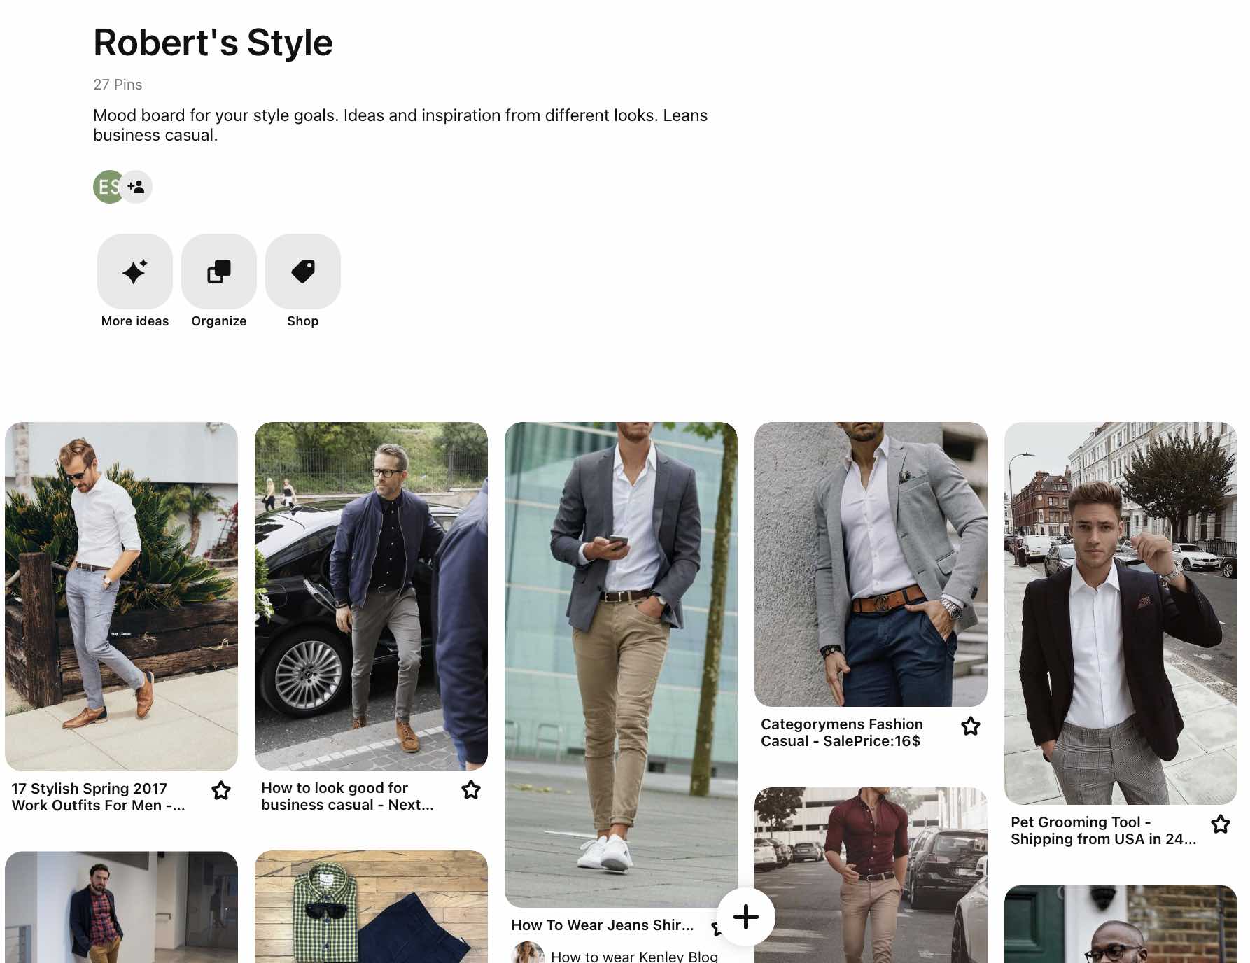Star the Pet Grooming Tool pin

[x=1221, y=824]
